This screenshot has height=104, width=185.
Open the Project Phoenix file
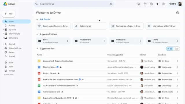tap(50, 73)
